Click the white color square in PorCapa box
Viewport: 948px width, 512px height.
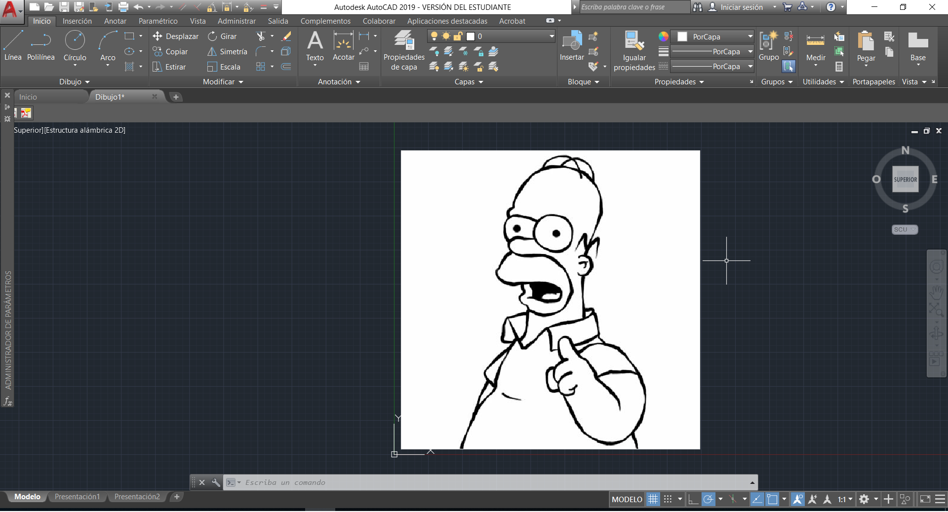coord(682,37)
